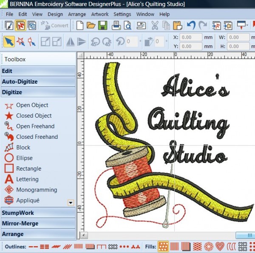This screenshot has height=253, width=255.
Task: Open the Settings menu
Action: 122,14
